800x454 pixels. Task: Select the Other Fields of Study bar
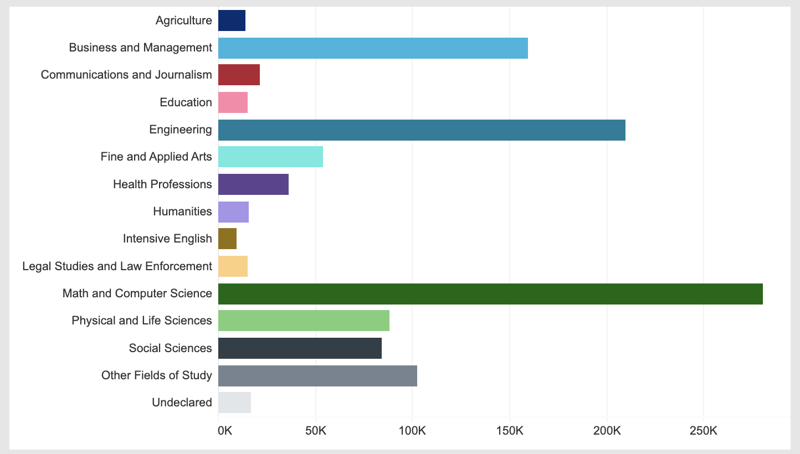(x=317, y=376)
